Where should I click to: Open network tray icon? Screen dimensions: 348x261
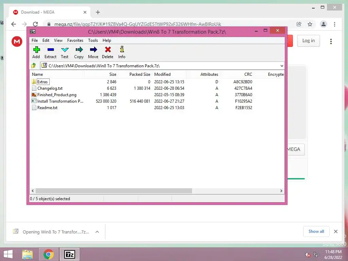[x=316, y=254]
